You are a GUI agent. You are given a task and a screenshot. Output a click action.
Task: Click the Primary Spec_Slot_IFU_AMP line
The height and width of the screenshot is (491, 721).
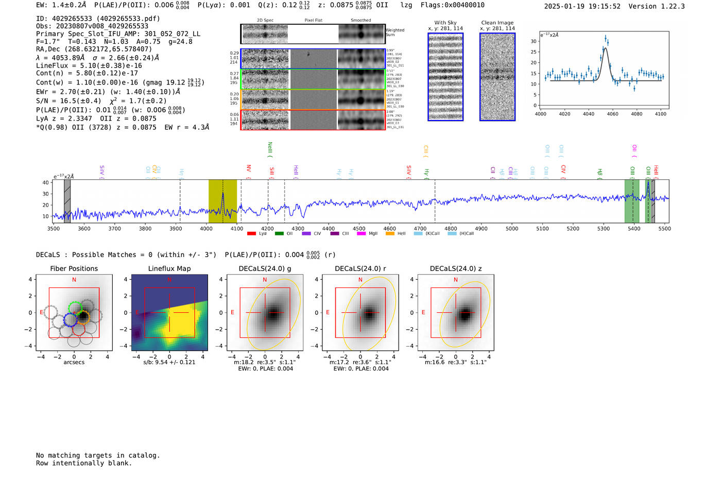coord(118,34)
